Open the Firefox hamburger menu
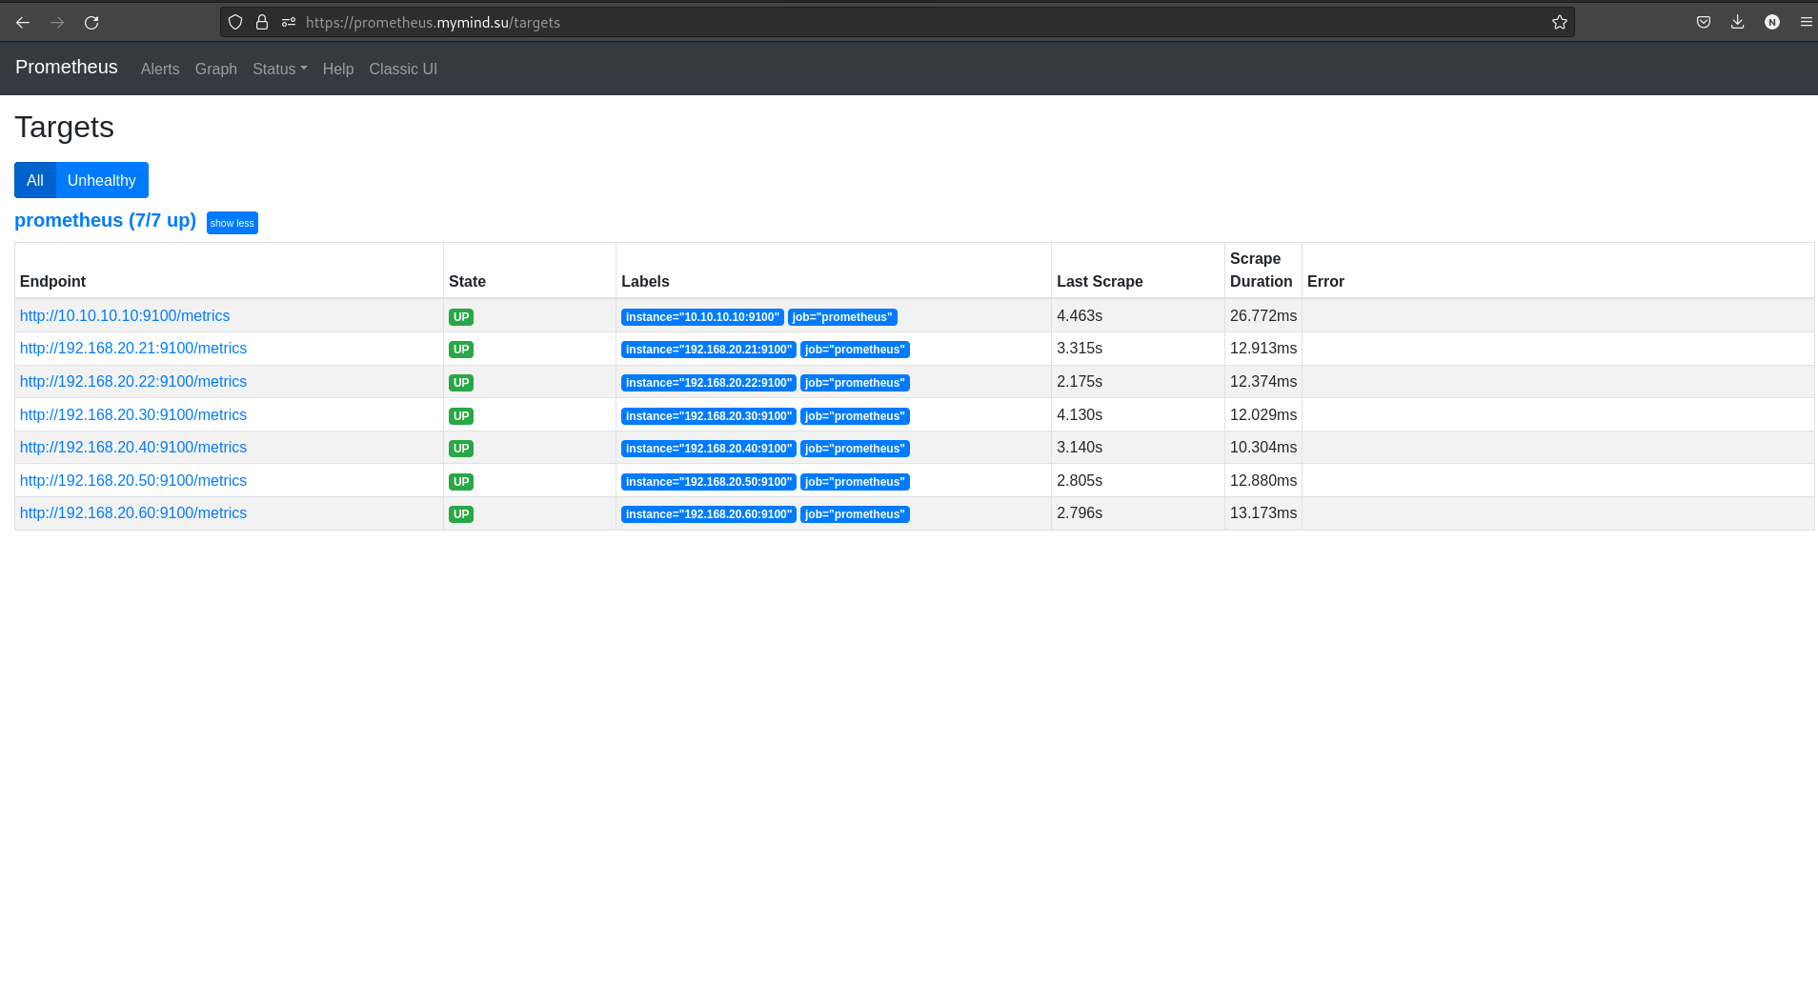 coord(1806,22)
